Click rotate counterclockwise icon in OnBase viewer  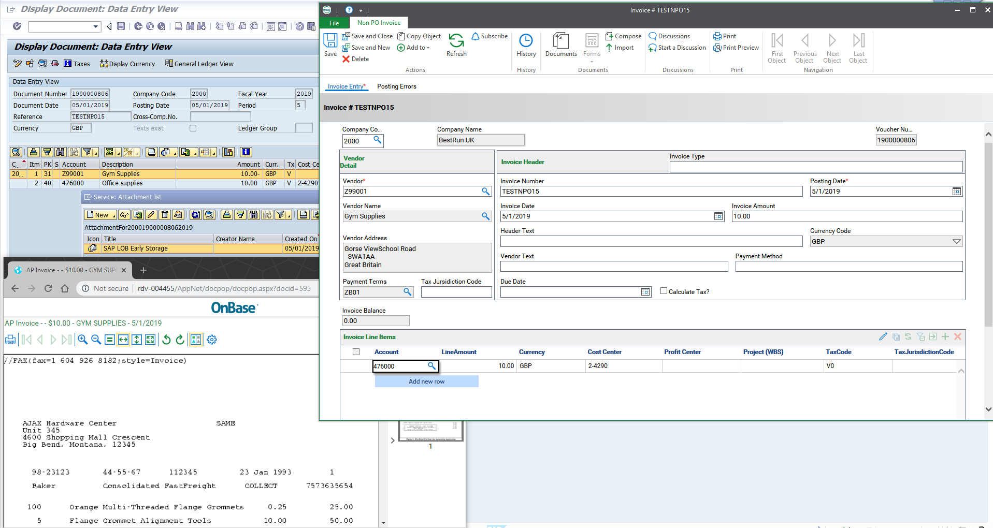tap(166, 340)
